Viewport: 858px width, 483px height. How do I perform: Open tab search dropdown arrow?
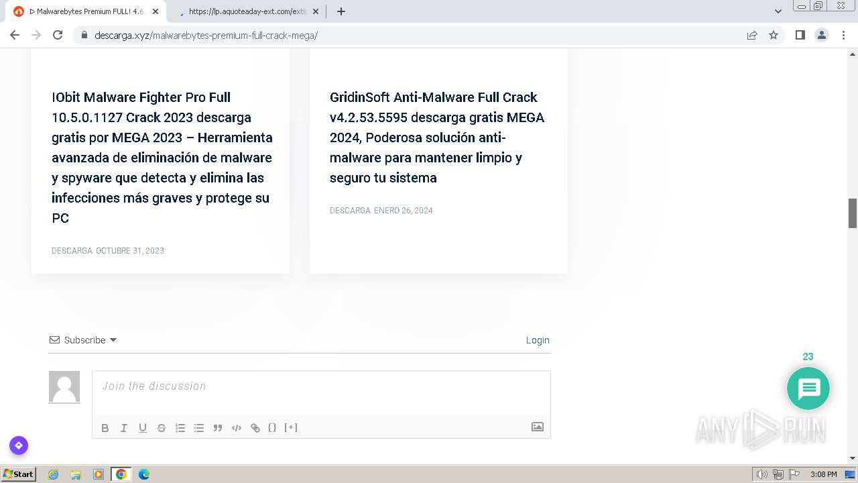pos(778,11)
